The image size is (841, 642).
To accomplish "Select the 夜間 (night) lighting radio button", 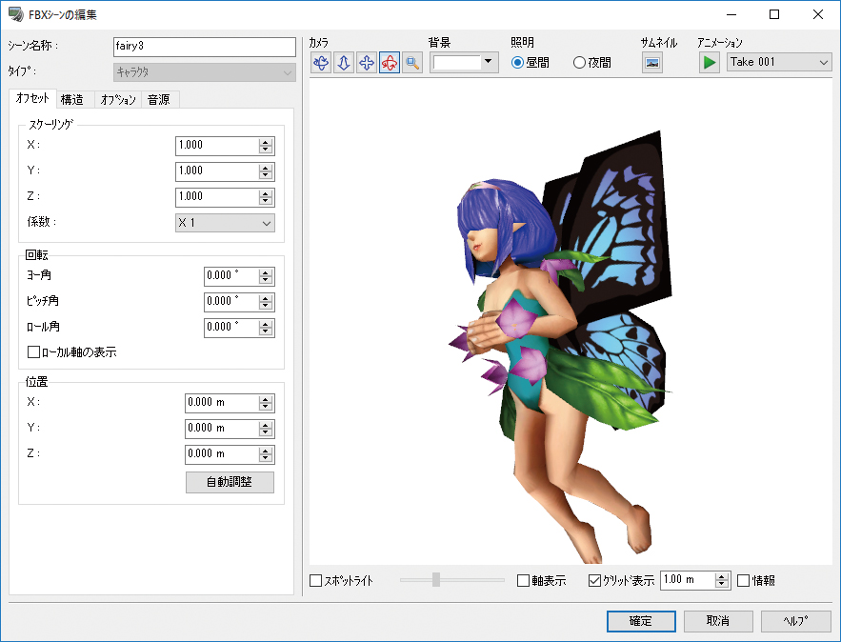I will (579, 63).
